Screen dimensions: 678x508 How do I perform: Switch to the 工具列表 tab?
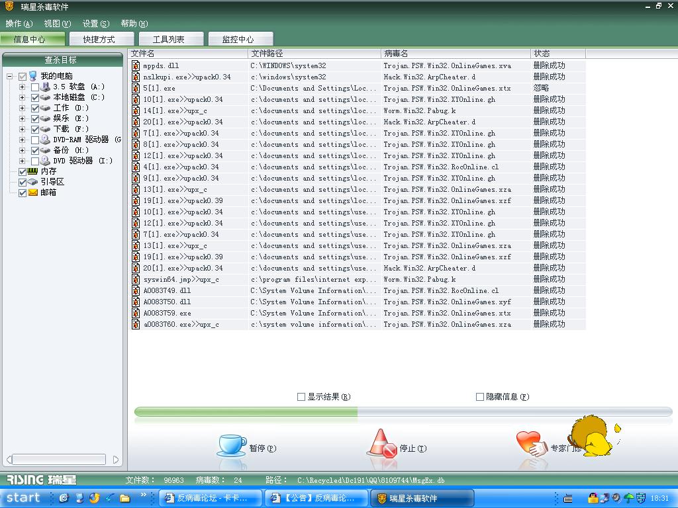coord(168,39)
